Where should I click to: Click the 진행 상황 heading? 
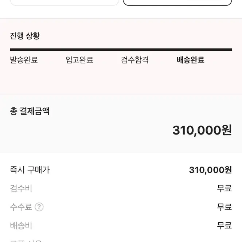coord(25,36)
